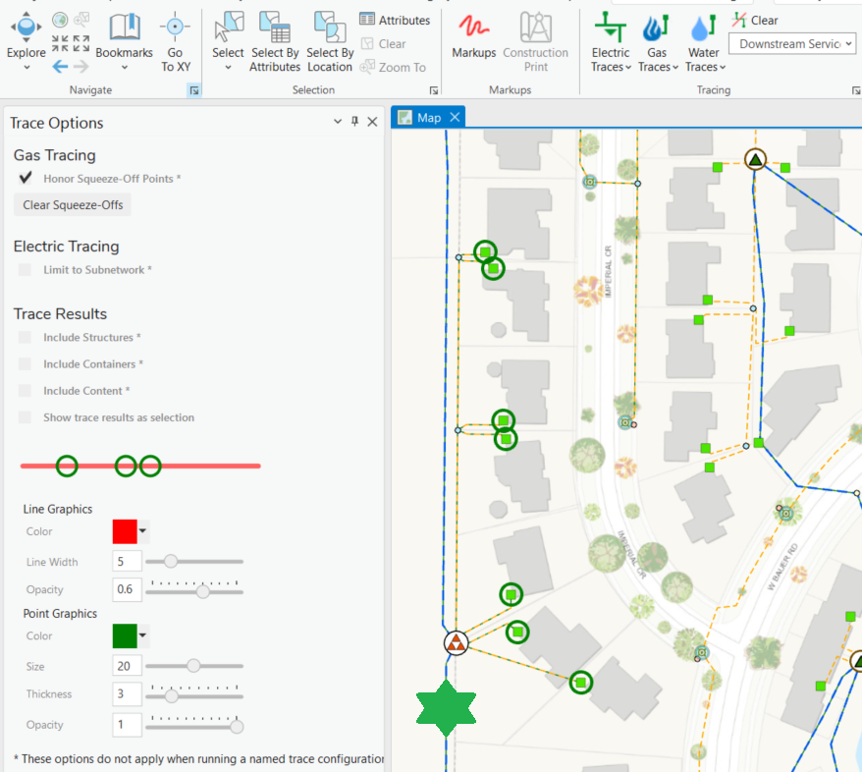The width and height of the screenshot is (862, 772).
Task: Enable Show trace results as selection
Action: (24, 416)
